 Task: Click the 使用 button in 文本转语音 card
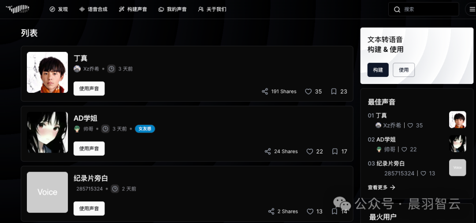coord(404,69)
